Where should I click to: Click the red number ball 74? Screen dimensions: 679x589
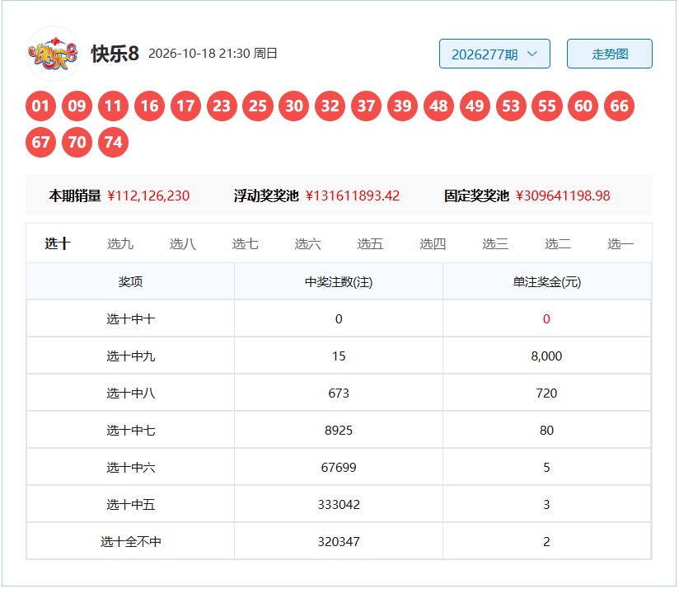[x=113, y=142]
